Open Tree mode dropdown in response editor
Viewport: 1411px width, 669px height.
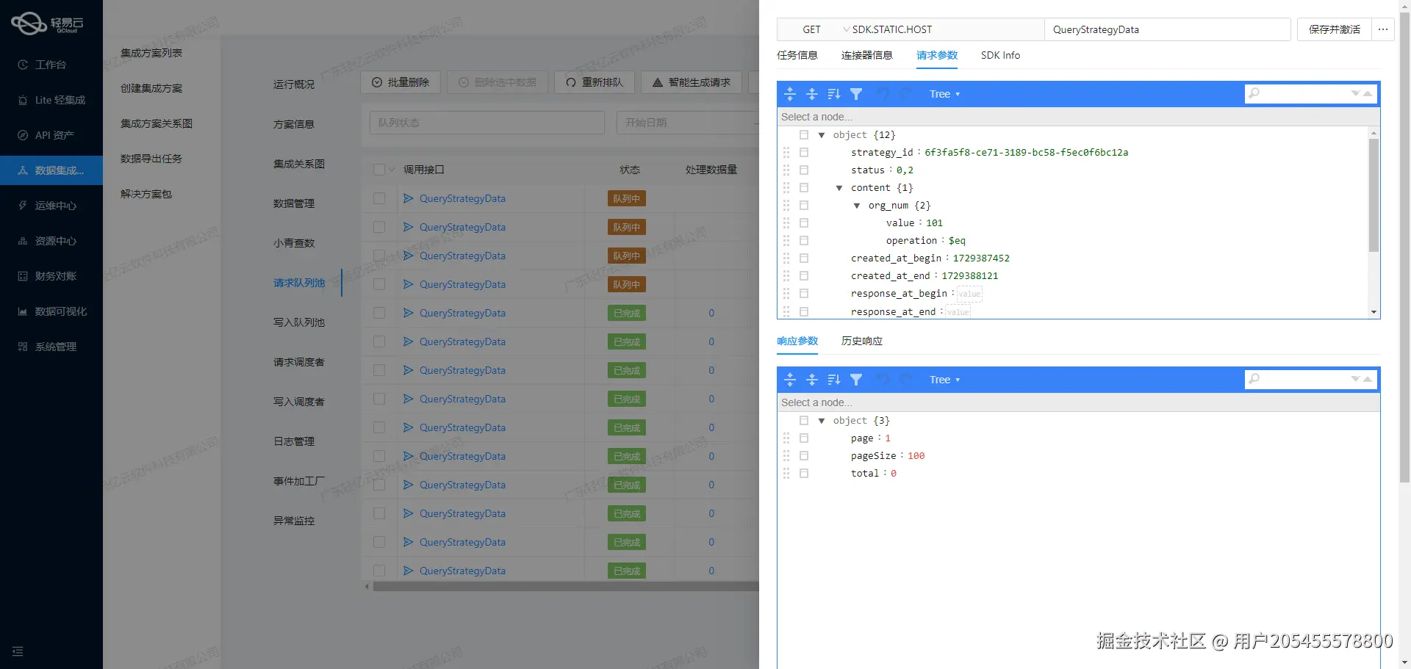[x=944, y=380]
